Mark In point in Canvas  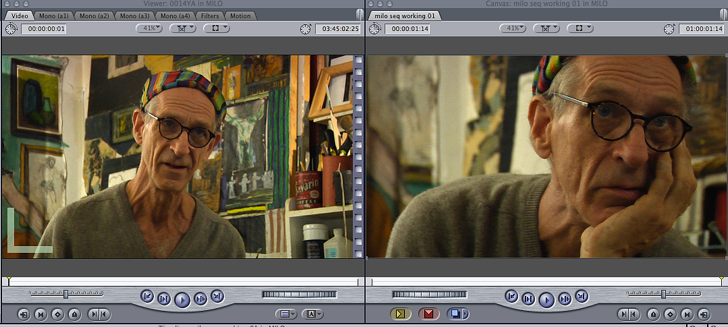[x=623, y=314]
